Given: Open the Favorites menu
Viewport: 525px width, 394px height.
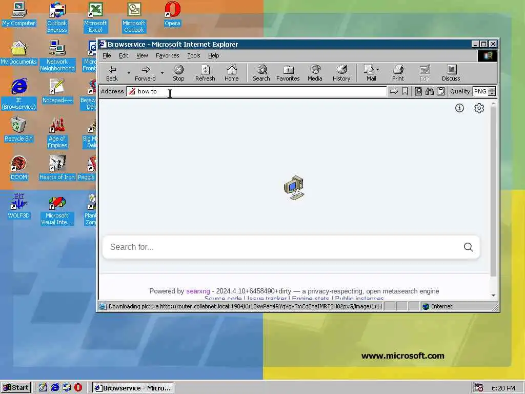Looking at the screenshot, I should (x=168, y=55).
